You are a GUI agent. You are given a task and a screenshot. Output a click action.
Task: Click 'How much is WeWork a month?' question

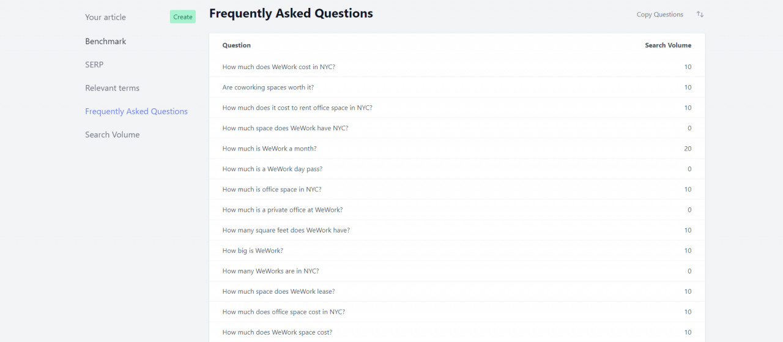[x=269, y=149]
